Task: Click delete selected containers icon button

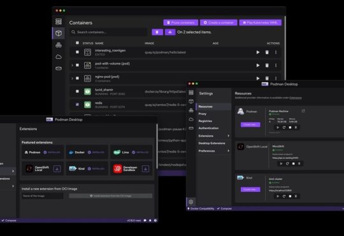Action: pos(157,32)
